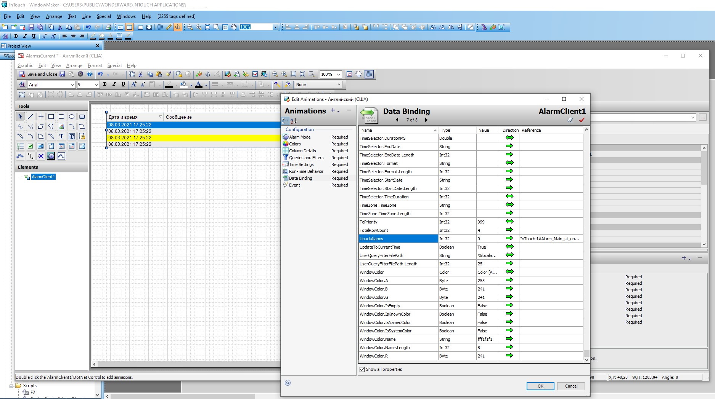Viewport: 715px width, 399px height.
Task: Click the Save and Close icon
Action: point(22,74)
